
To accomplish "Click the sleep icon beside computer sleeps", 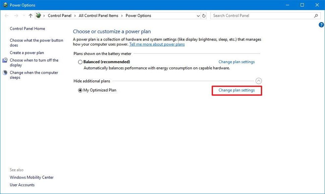I will (5, 72).
